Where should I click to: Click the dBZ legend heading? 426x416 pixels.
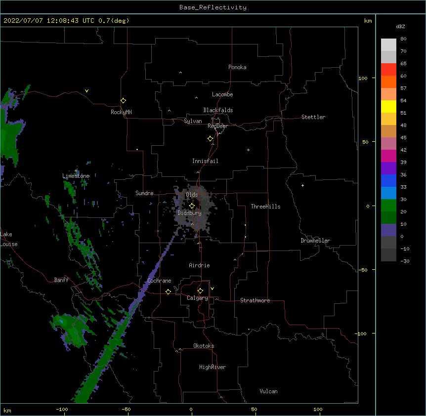400,27
